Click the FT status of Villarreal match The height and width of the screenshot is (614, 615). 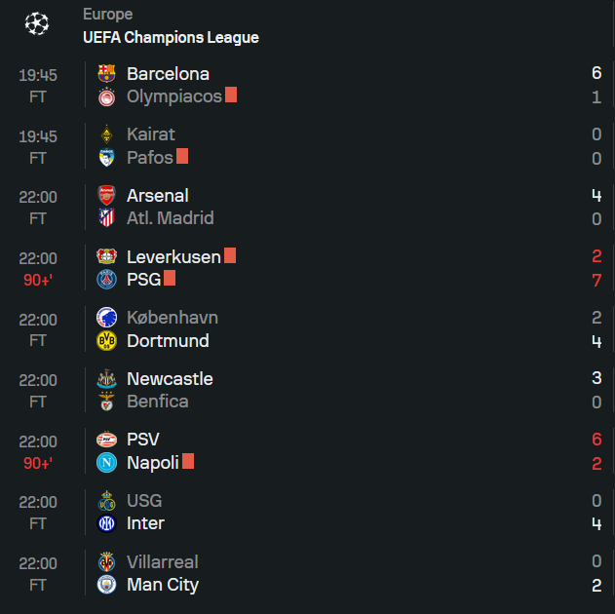(x=38, y=585)
